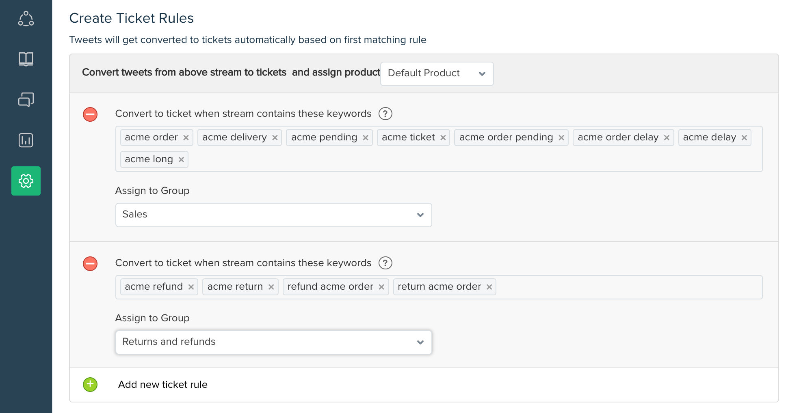
Task: Show help for second keywords question mark
Action: coord(385,263)
